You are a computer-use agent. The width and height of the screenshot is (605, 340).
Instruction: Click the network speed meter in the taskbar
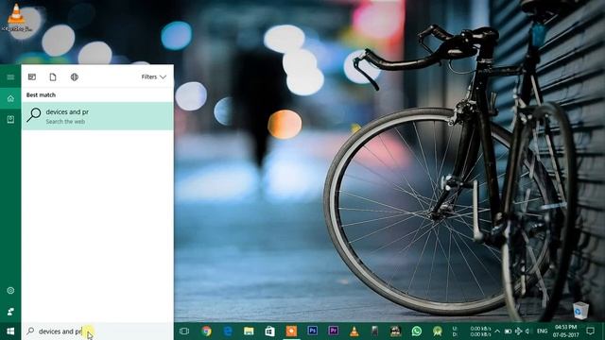point(472,331)
